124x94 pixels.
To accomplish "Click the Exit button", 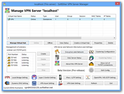I will click(111, 83).
